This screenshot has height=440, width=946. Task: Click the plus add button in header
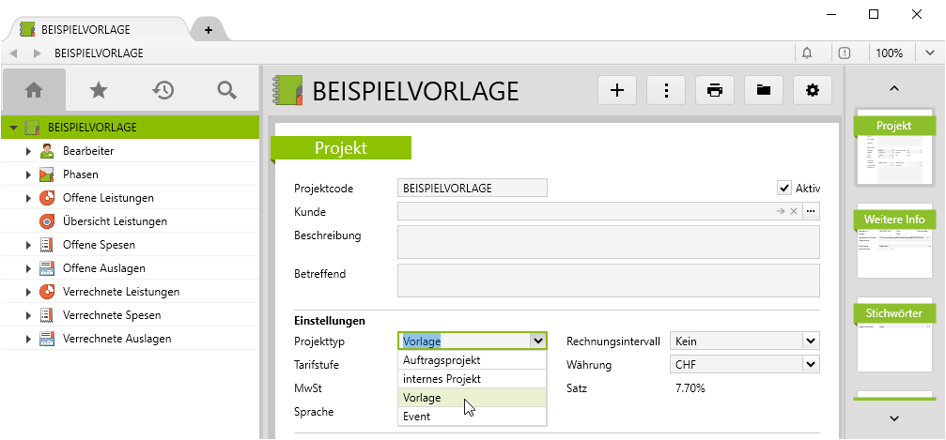617,90
